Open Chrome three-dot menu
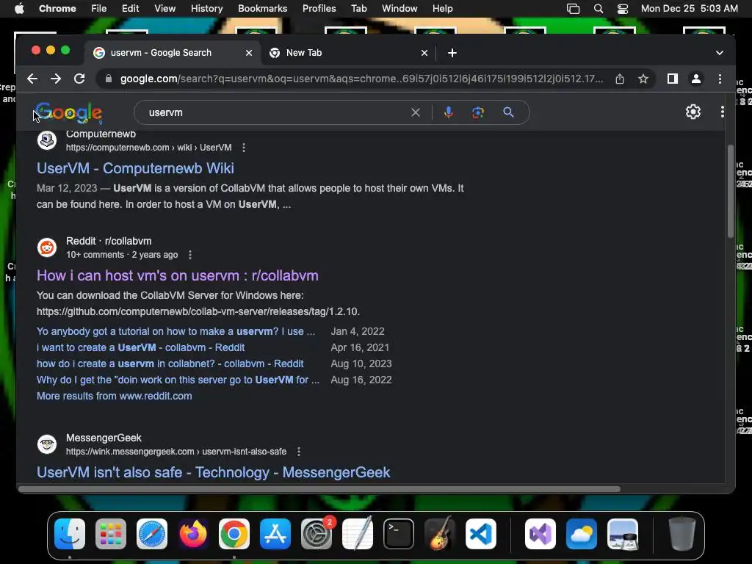This screenshot has width=752, height=564. click(x=720, y=79)
